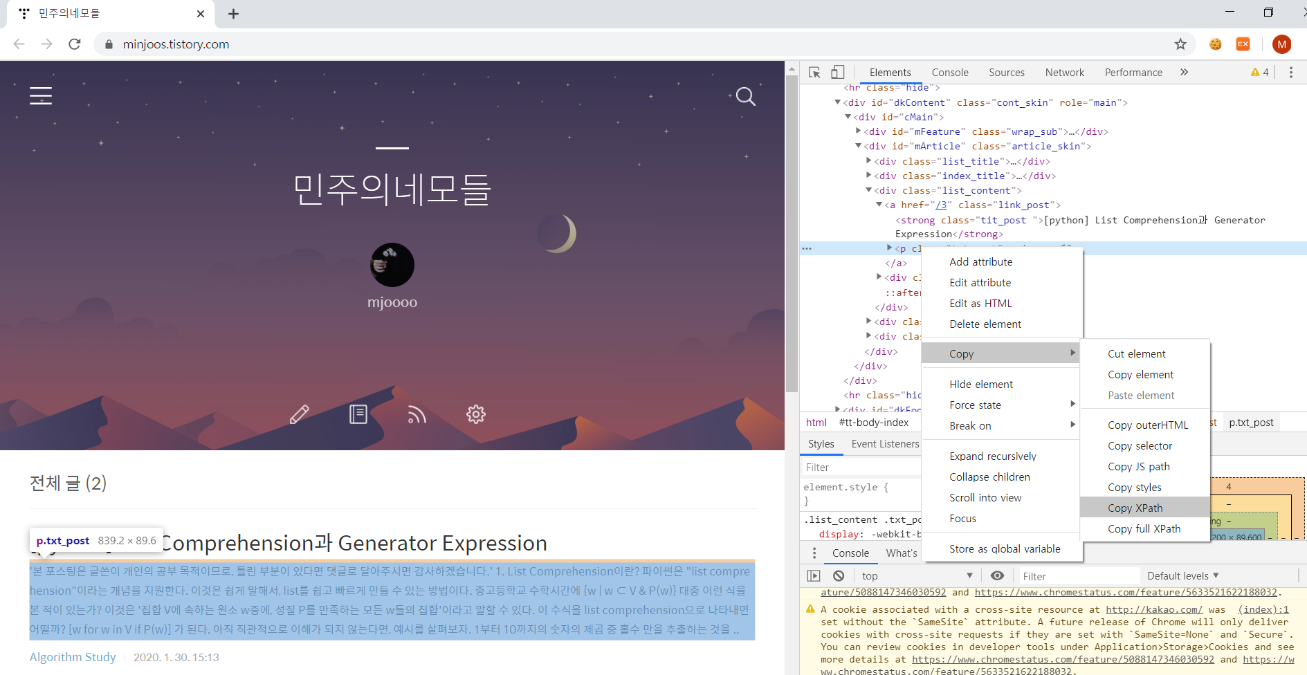Choose Copy outerHTML
The height and width of the screenshot is (675, 1307).
click(1145, 425)
